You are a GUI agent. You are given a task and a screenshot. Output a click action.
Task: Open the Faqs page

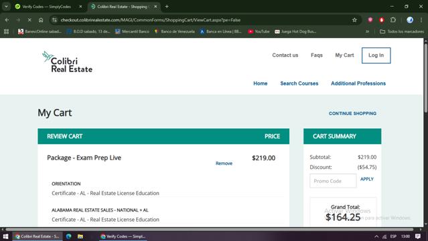pos(317,55)
